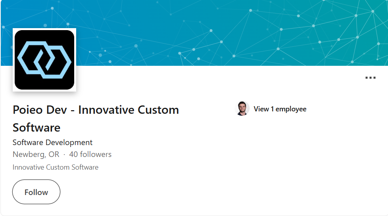
Task: Click the Software Development industry text
Action: point(52,142)
